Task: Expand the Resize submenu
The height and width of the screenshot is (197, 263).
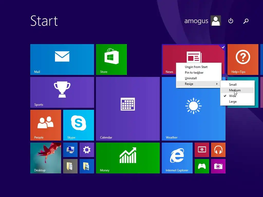Action: [x=199, y=84]
